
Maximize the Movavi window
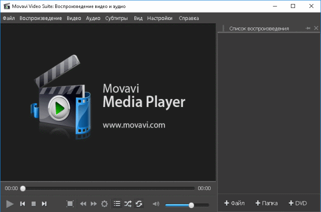[x=293, y=6]
